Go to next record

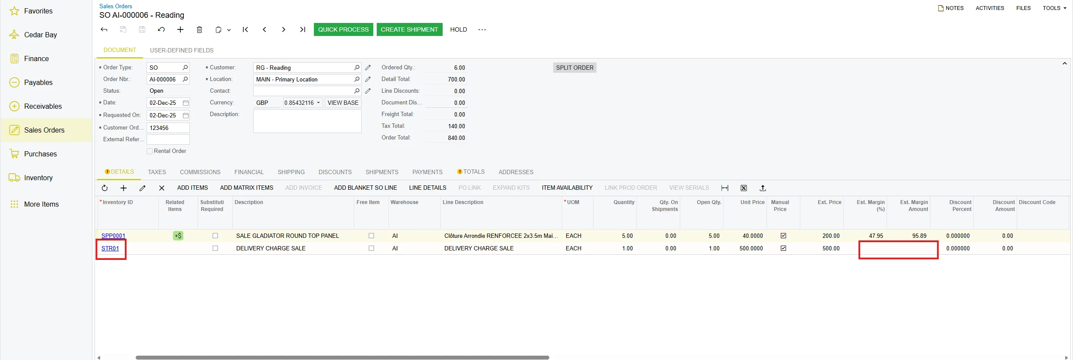pos(284,29)
